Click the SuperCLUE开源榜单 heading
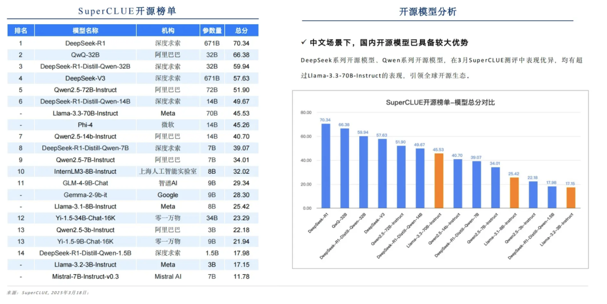The height and width of the screenshot is (304, 607). coord(128,11)
